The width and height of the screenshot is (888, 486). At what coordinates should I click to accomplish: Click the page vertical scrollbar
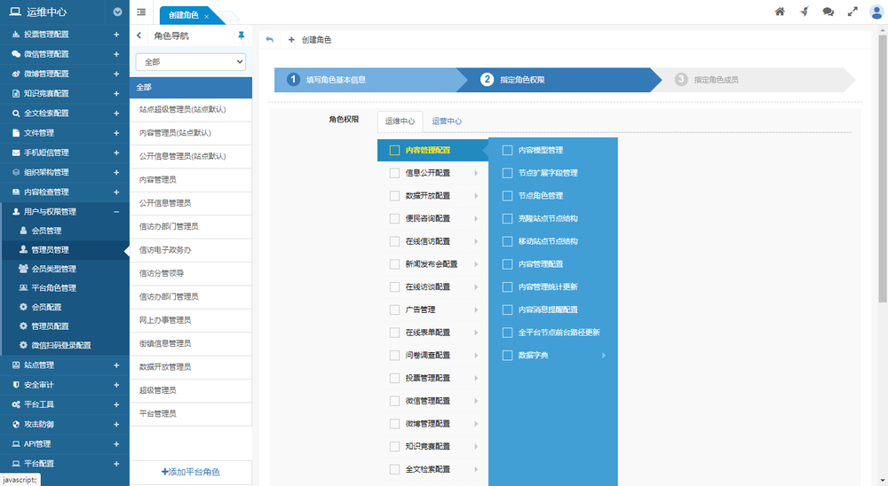click(882, 177)
